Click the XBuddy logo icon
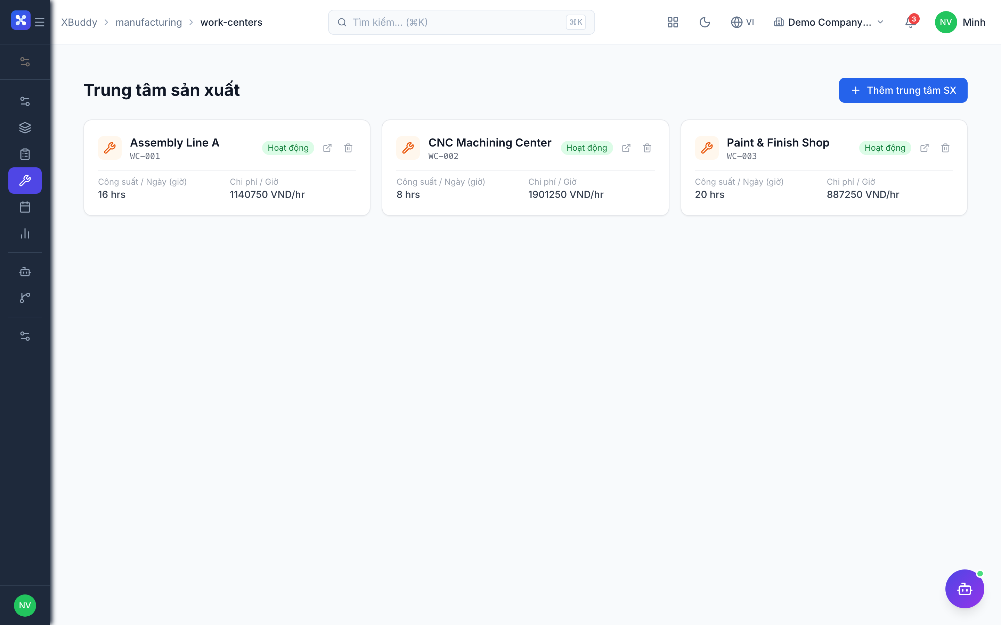Screen dimensions: 1001x625 point(21,21)
